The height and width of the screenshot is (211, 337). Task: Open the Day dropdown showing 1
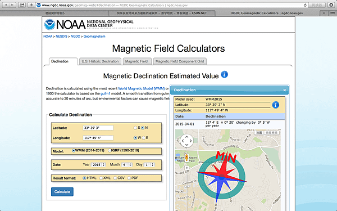tap(149, 165)
